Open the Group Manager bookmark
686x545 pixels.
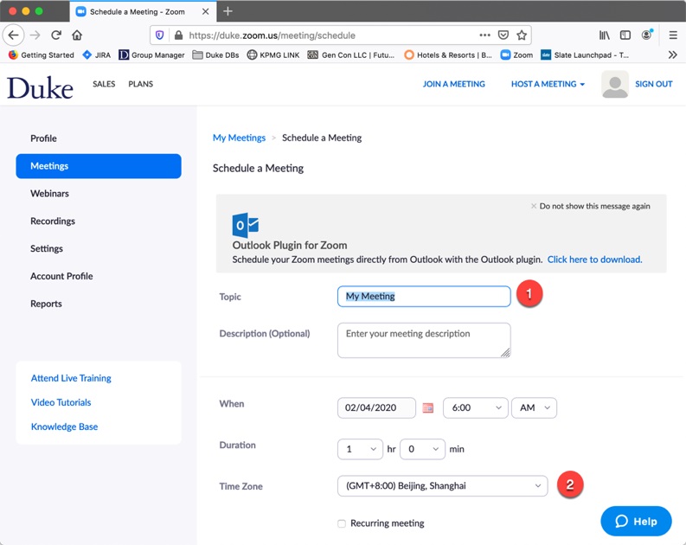click(x=151, y=54)
